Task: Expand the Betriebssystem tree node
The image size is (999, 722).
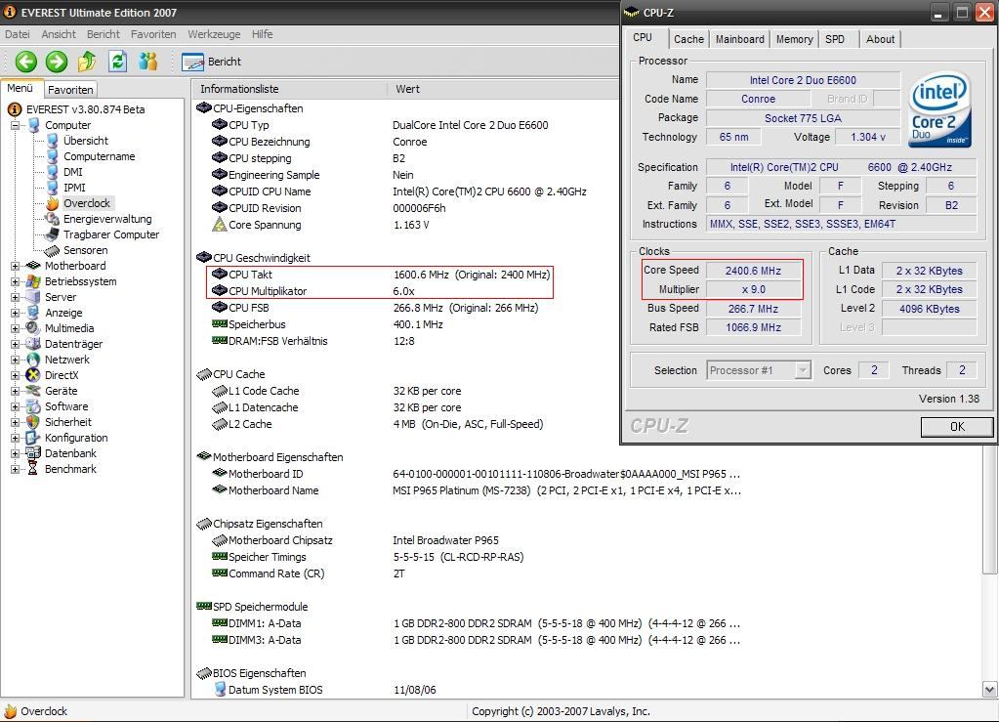Action: point(15,281)
